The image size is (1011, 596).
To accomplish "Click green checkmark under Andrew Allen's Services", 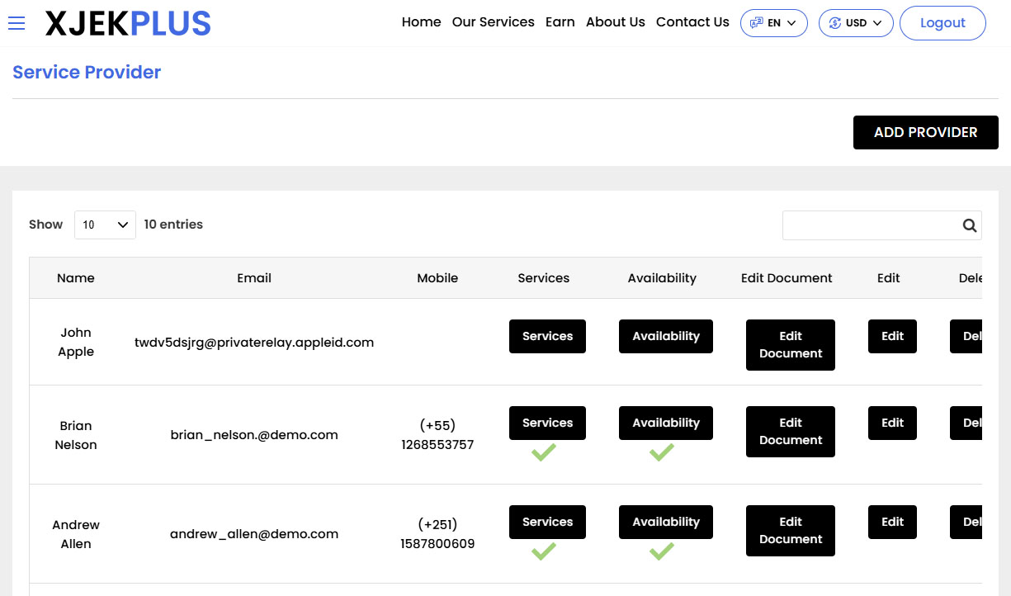I will (x=543, y=551).
